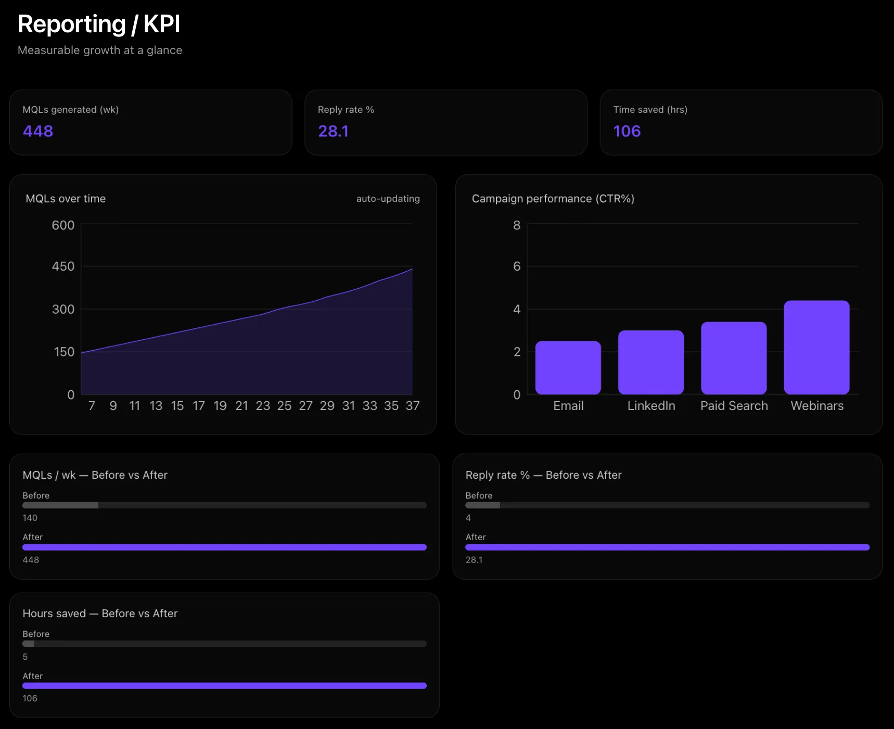Click the Email axis label

[568, 406]
